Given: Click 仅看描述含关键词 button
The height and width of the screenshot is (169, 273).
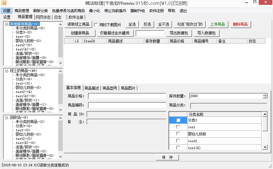Looking at the screenshot, I should click(115, 33).
